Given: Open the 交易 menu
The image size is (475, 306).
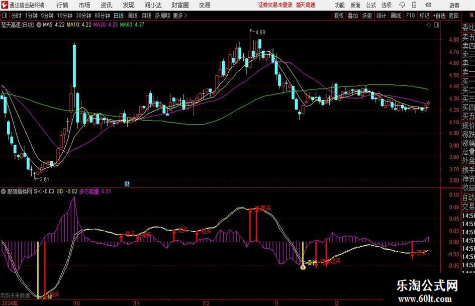Looking at the screenshot, I should tap(205, 5).
